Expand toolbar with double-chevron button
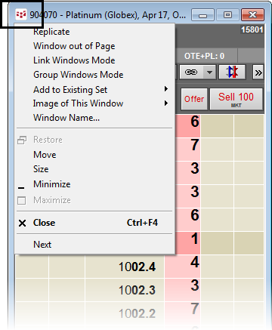The height and width of the screenshot is (330, 272). [258, 72]
